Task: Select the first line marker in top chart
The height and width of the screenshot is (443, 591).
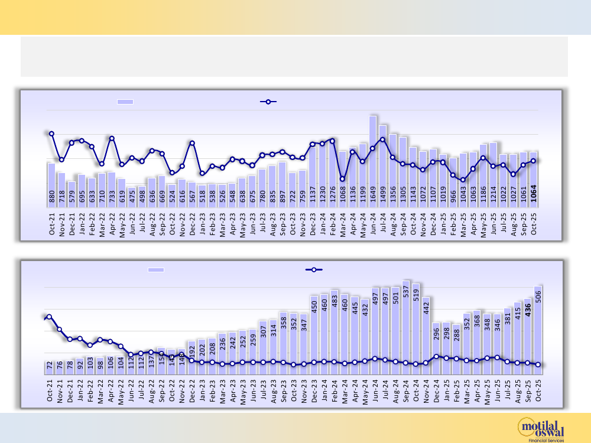Action: pos(51,133)
